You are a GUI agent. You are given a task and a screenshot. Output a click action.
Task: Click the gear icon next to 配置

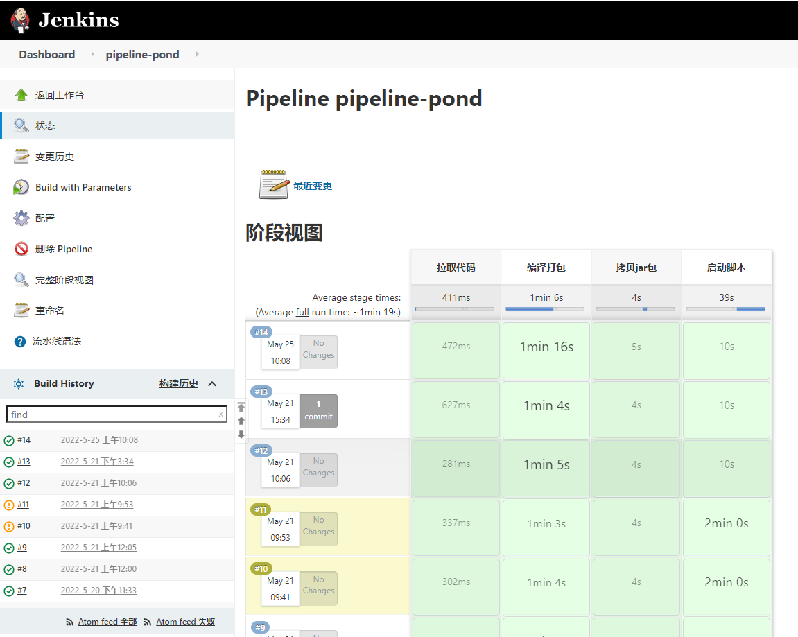[x=21, y=218]
